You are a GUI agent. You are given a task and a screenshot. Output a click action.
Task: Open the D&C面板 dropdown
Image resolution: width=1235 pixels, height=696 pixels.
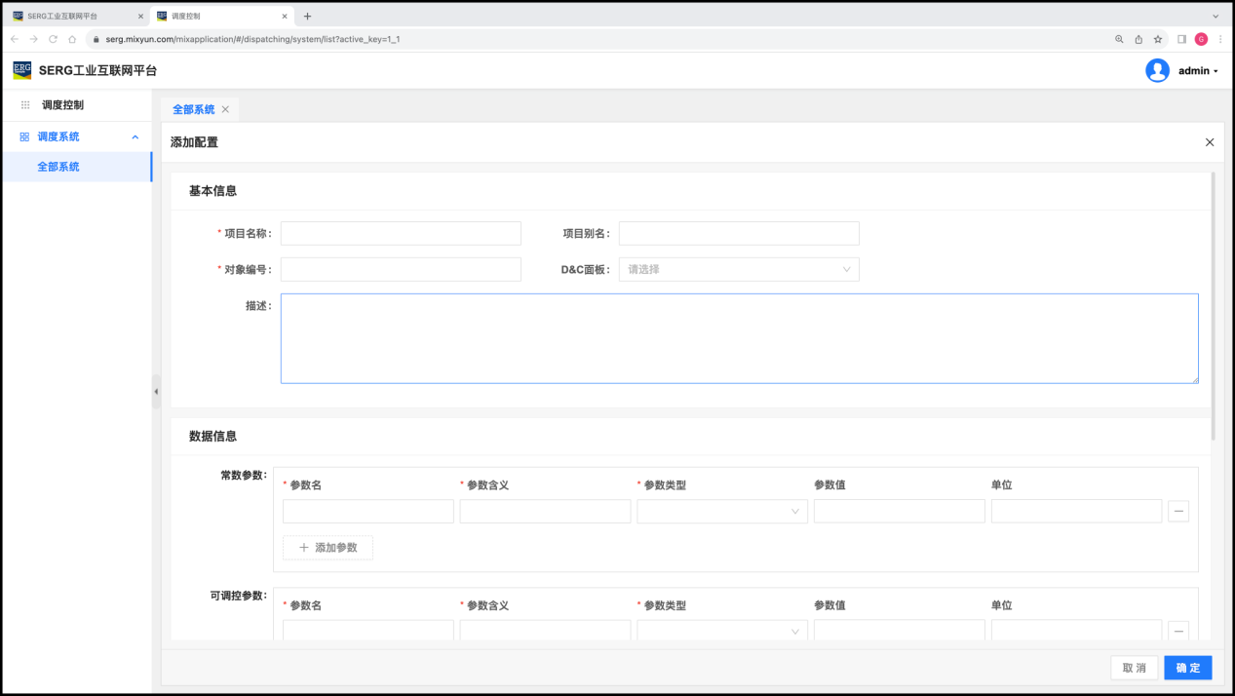click(739, 269)
